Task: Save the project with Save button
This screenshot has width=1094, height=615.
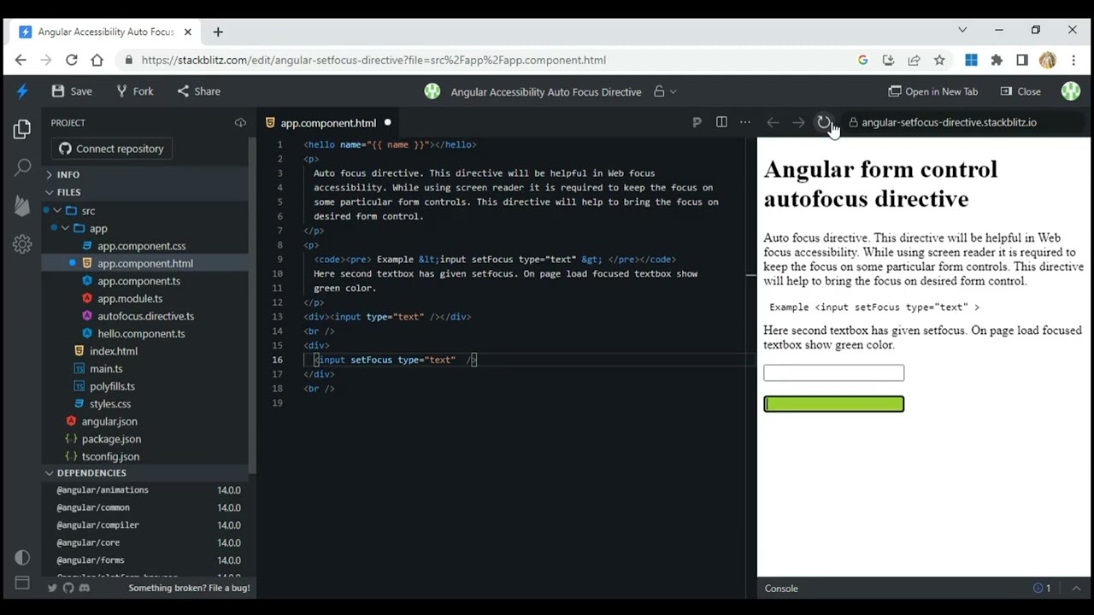Action: point(72,91)
